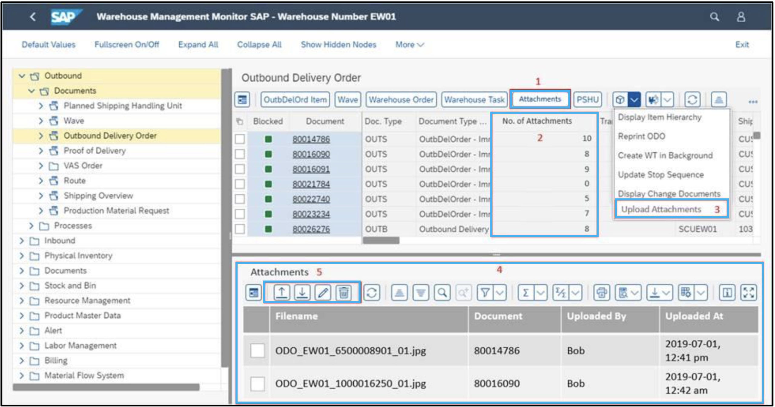
Task: Click the Filename column header
Action: click(369, 319)
